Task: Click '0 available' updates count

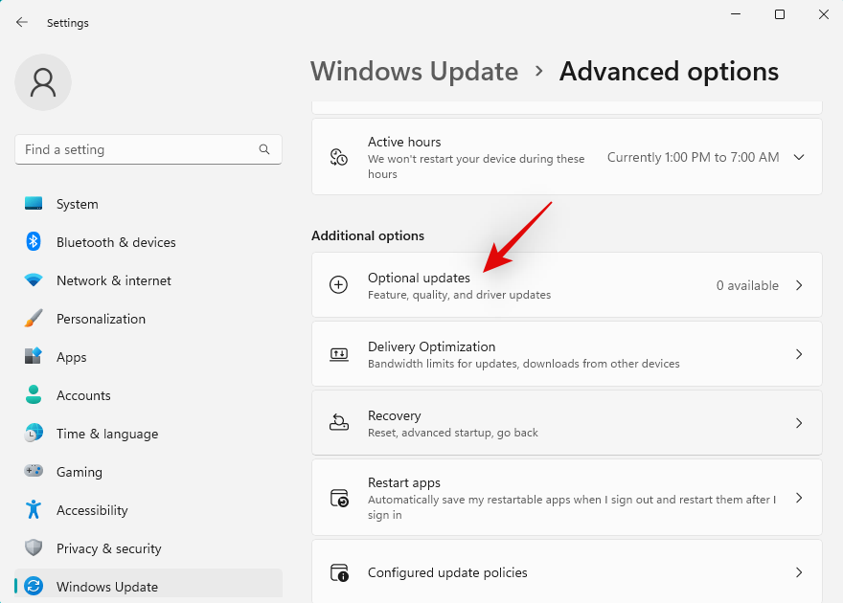Action: [747, 285]
